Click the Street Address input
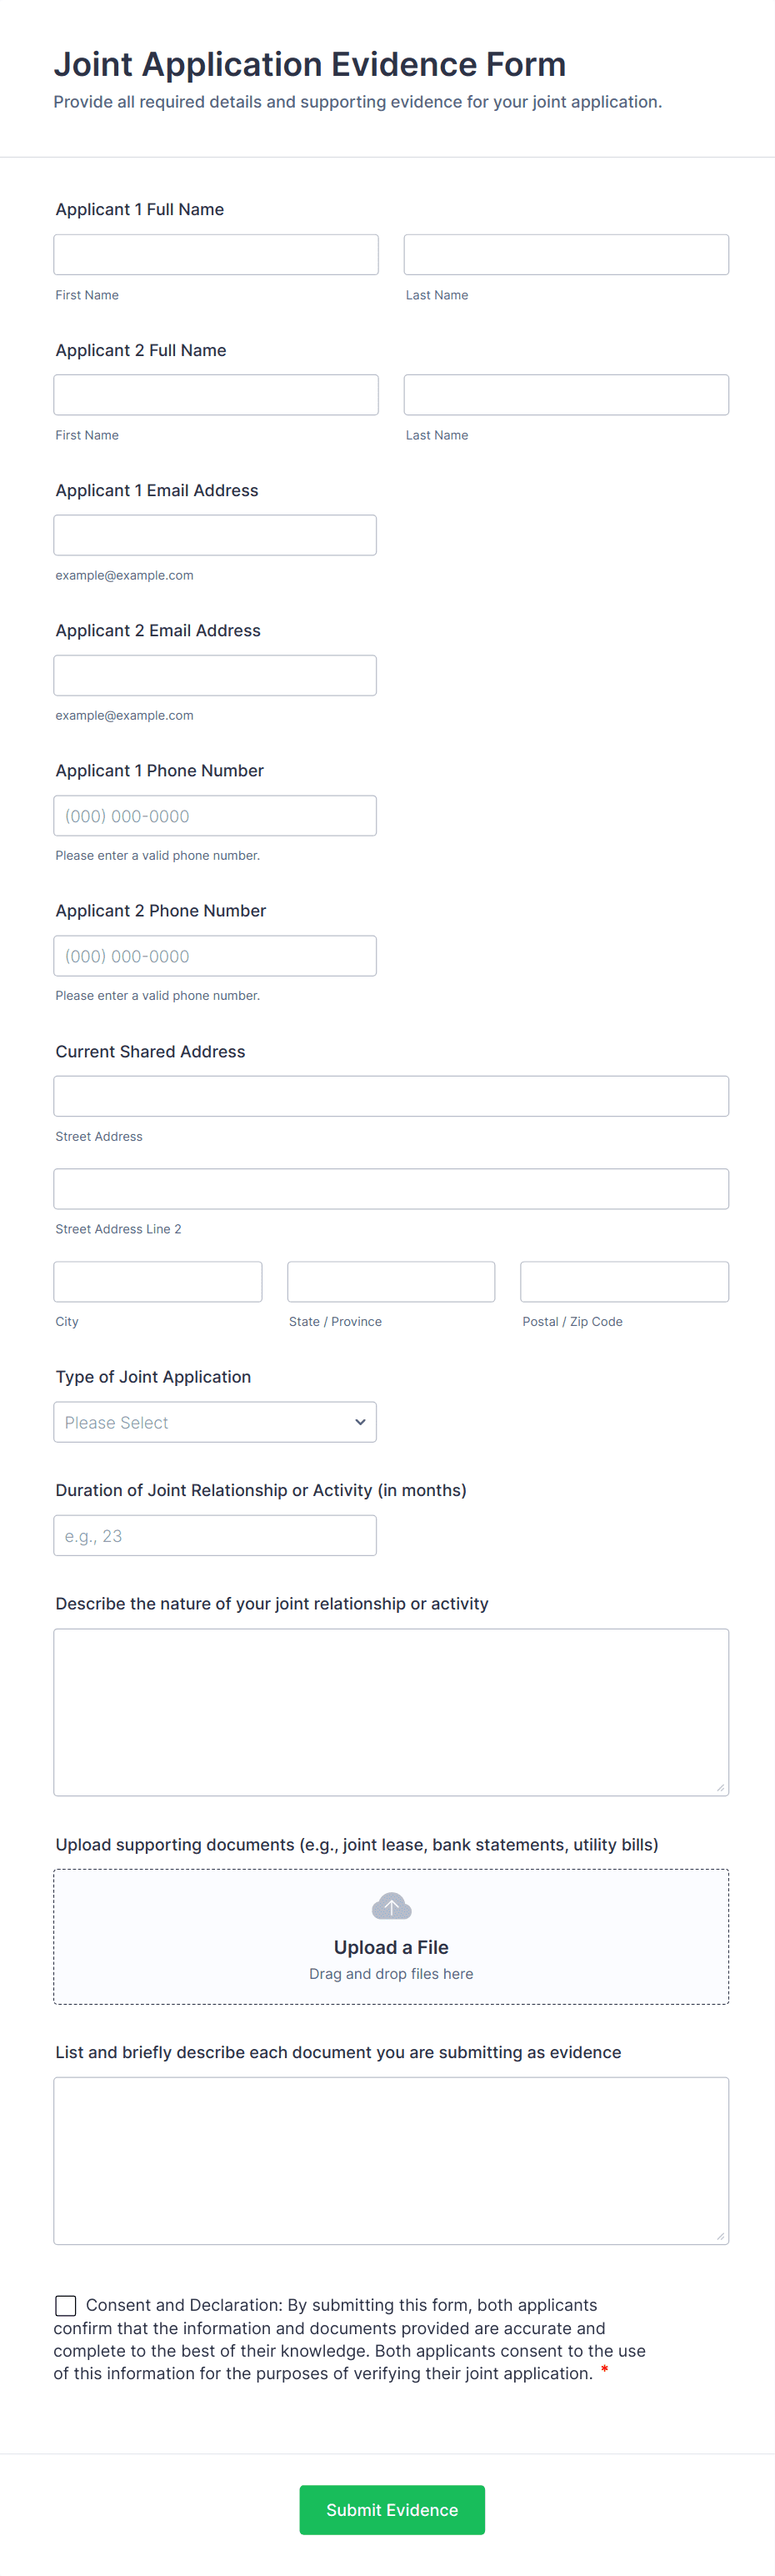The height and width of the screenshot is (2576, 775). [391, 1096]
